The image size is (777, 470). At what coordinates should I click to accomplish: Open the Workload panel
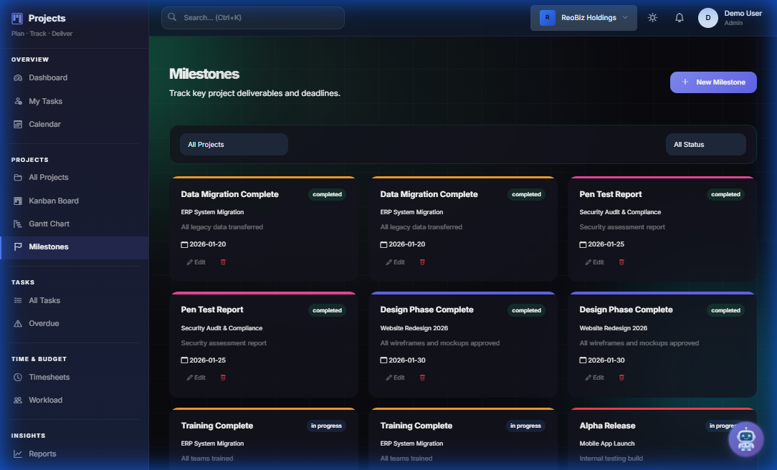(x=46, y=400)
